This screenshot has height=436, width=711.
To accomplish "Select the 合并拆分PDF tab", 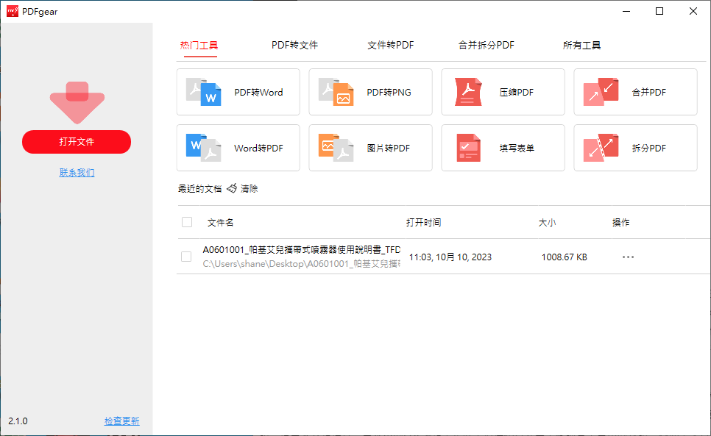I will coord(486,46).
